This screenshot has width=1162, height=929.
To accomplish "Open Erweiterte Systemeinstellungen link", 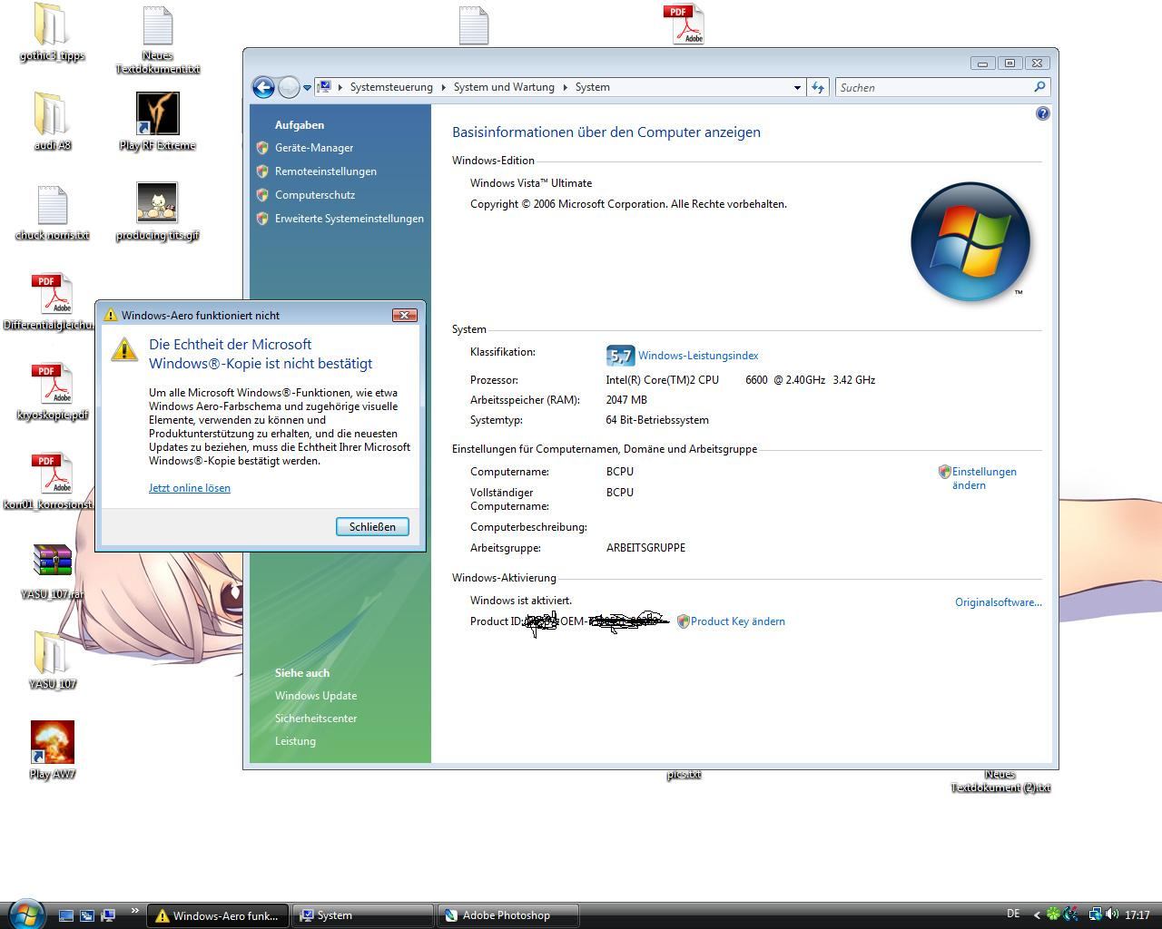I will tap(350, 219).
